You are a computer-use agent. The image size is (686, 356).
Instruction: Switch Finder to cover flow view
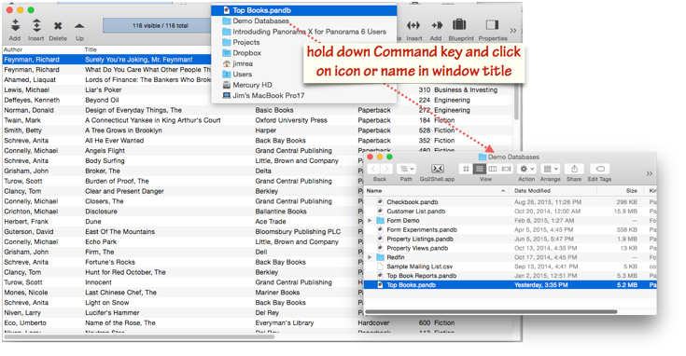pyautogui.click(x=506, y=169)
